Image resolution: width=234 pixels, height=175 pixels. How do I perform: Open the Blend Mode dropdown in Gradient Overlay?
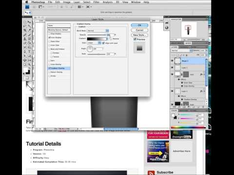(x=98, y=31)
